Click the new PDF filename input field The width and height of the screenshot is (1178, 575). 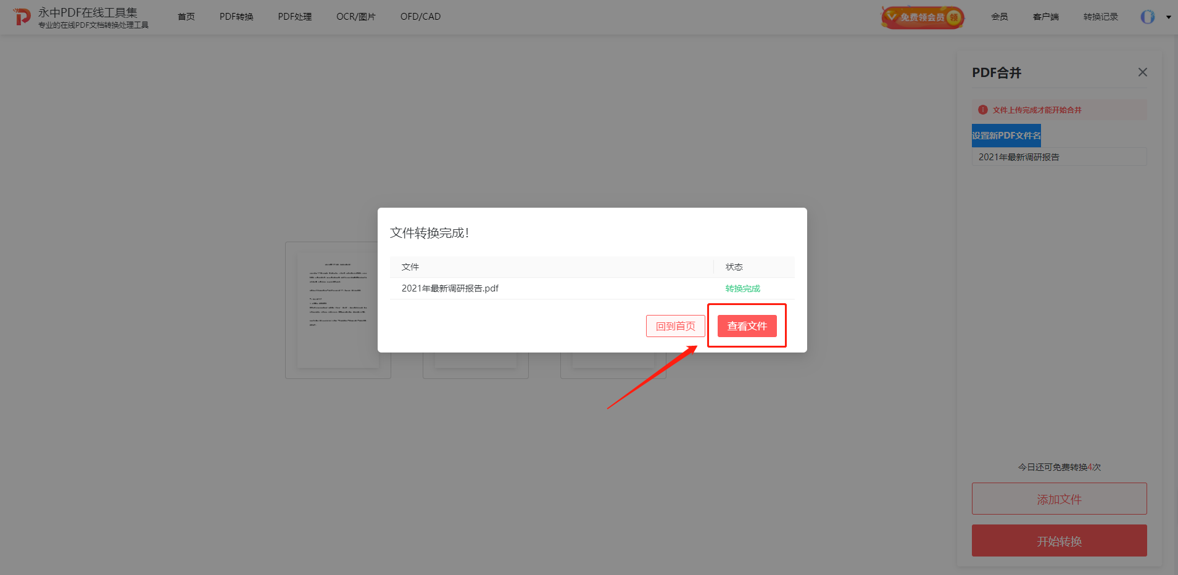pyautogui.click(x=1059, y=157)
